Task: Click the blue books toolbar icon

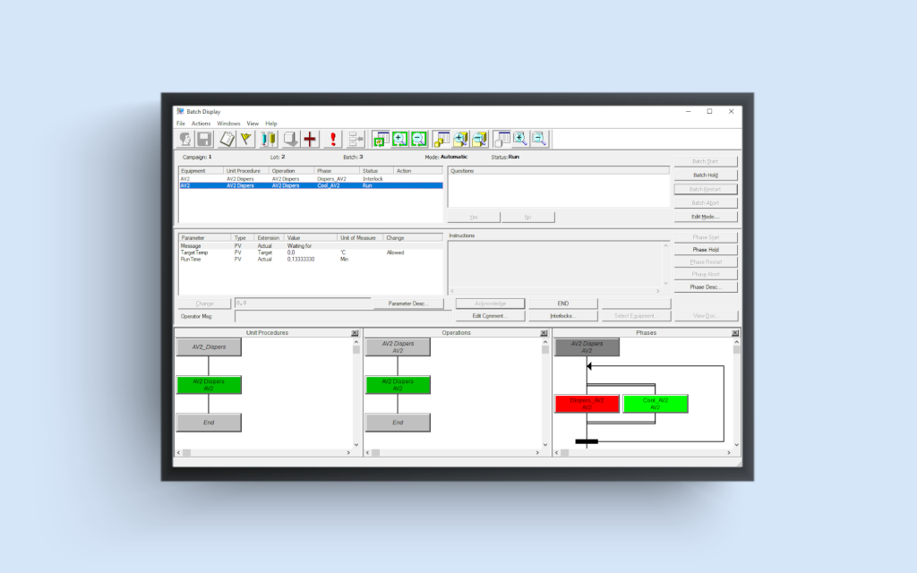Action: tap(266, 139)
